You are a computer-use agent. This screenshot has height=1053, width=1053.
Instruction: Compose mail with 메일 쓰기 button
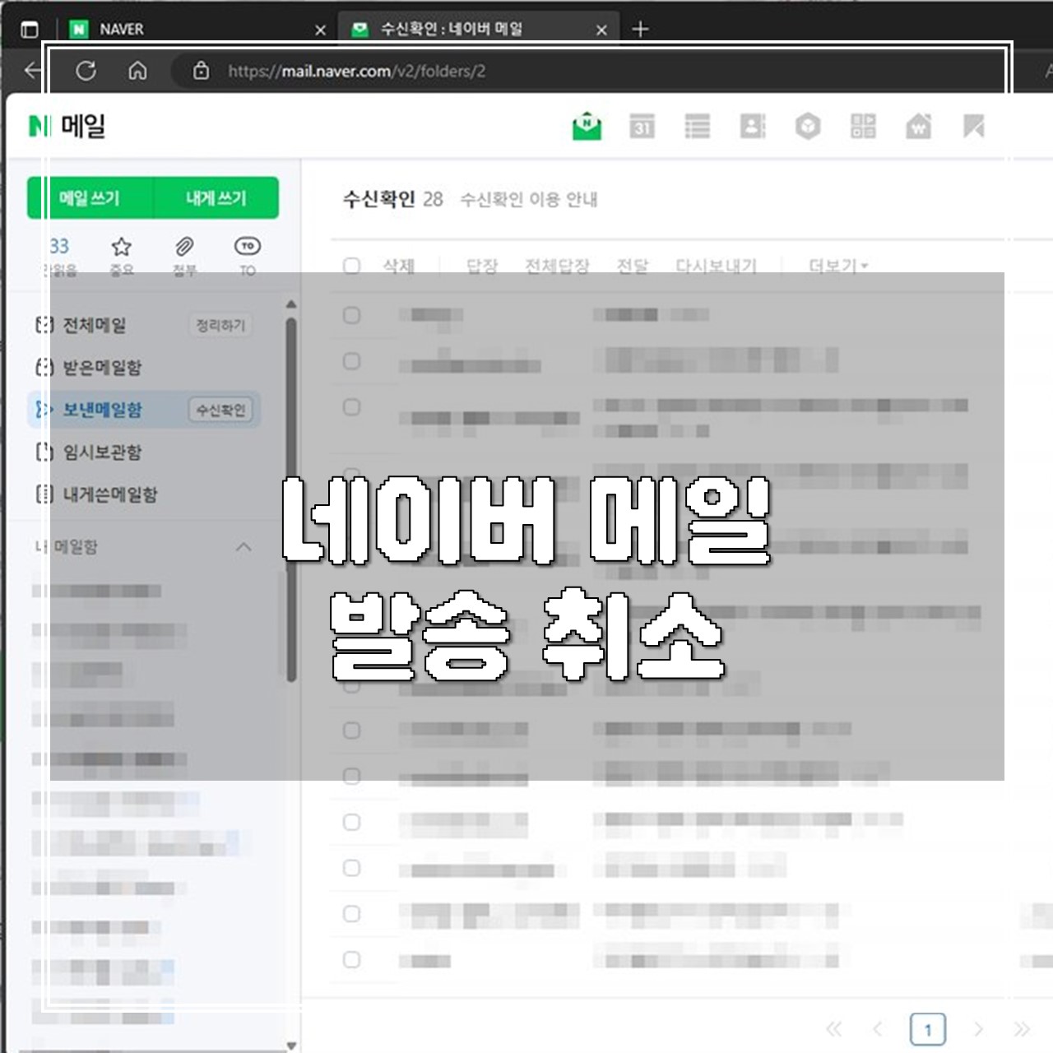[x=90, y=198]
